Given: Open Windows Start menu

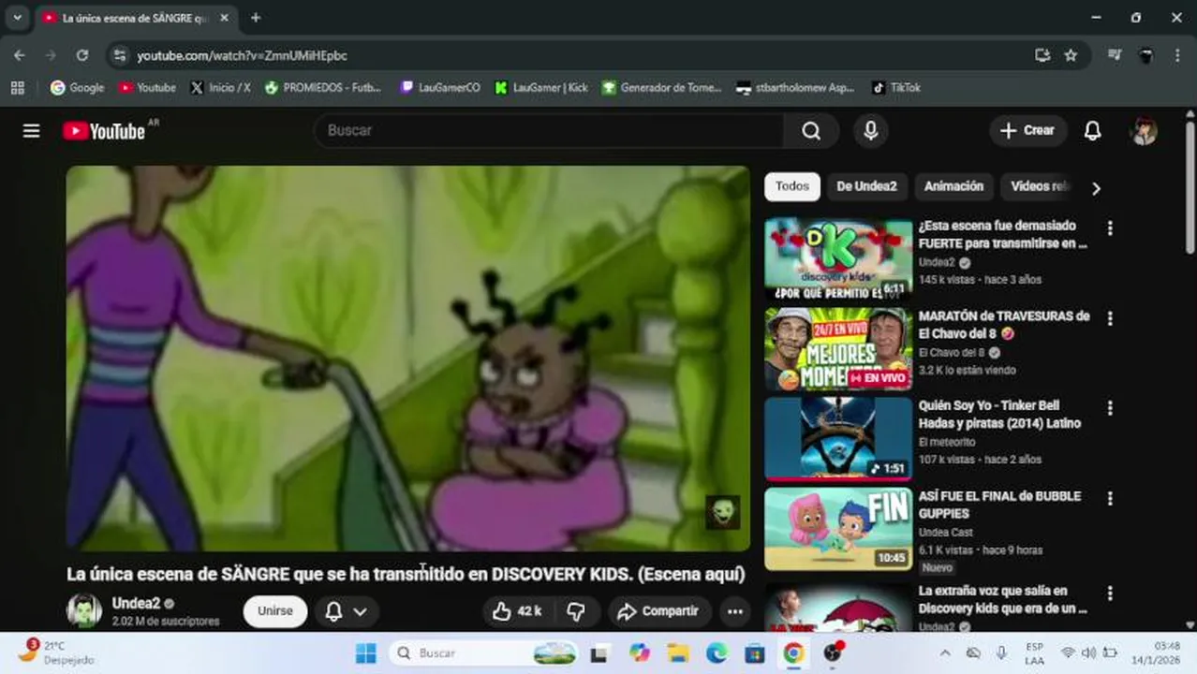Looking at the screenshot, I should pyautogui.click(x=366, y=652).
